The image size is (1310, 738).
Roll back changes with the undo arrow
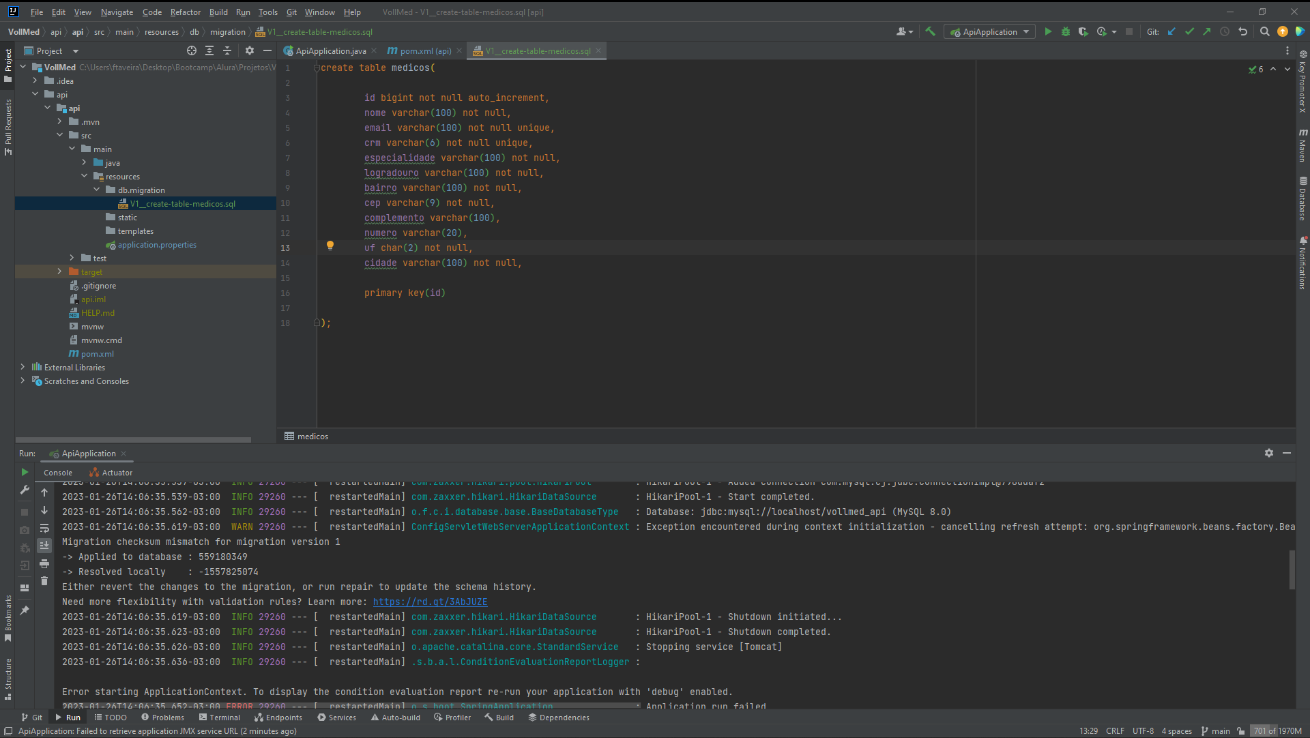1242,31
